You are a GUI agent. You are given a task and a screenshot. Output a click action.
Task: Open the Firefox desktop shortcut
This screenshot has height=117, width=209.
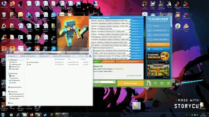tap(12, 4)
